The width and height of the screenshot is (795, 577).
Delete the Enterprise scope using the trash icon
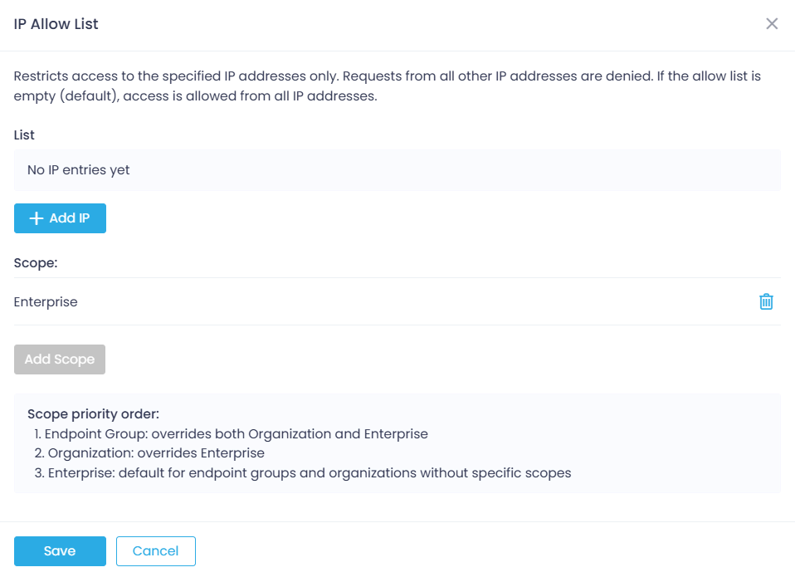pyautogui.click(x=766, y=301)
